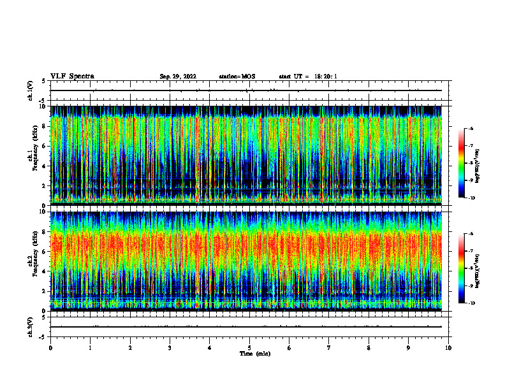Viewport: 505px width, 390px height.
Task: Click the "-10" label on ch.2 colorbar
Action: [x=472, y=303]
